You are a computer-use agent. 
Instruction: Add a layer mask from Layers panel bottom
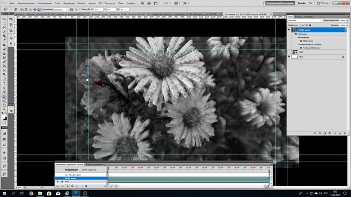click(325, 134)
